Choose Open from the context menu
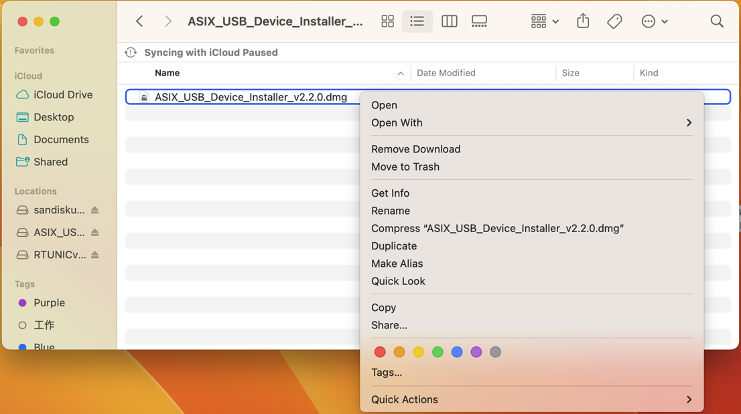 click(x=532, y=105)
